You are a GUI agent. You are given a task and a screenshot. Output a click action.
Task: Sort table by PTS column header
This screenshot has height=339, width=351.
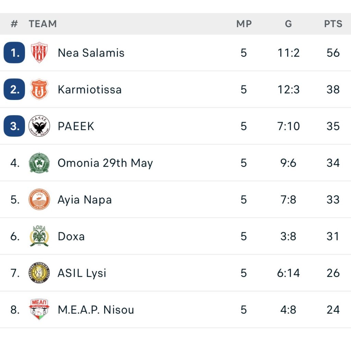pos(333,24)
